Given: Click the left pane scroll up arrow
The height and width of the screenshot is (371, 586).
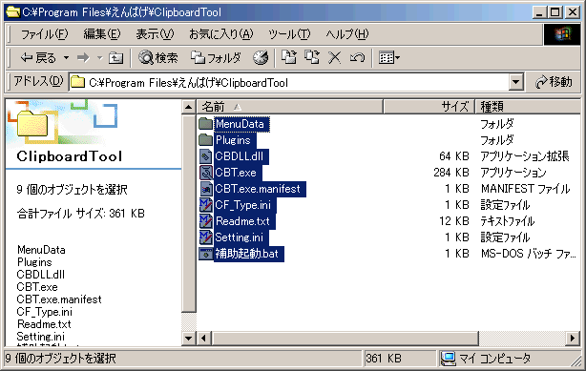Looking at the screenshot, I should click(x=188, y=107).
